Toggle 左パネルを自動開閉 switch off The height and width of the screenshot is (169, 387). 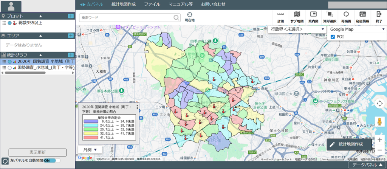[52, 160]
